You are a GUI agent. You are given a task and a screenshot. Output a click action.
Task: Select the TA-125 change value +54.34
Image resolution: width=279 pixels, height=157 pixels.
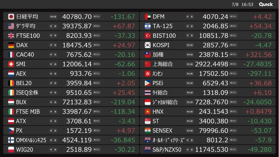pyautogui.click(x=260, y=26)
